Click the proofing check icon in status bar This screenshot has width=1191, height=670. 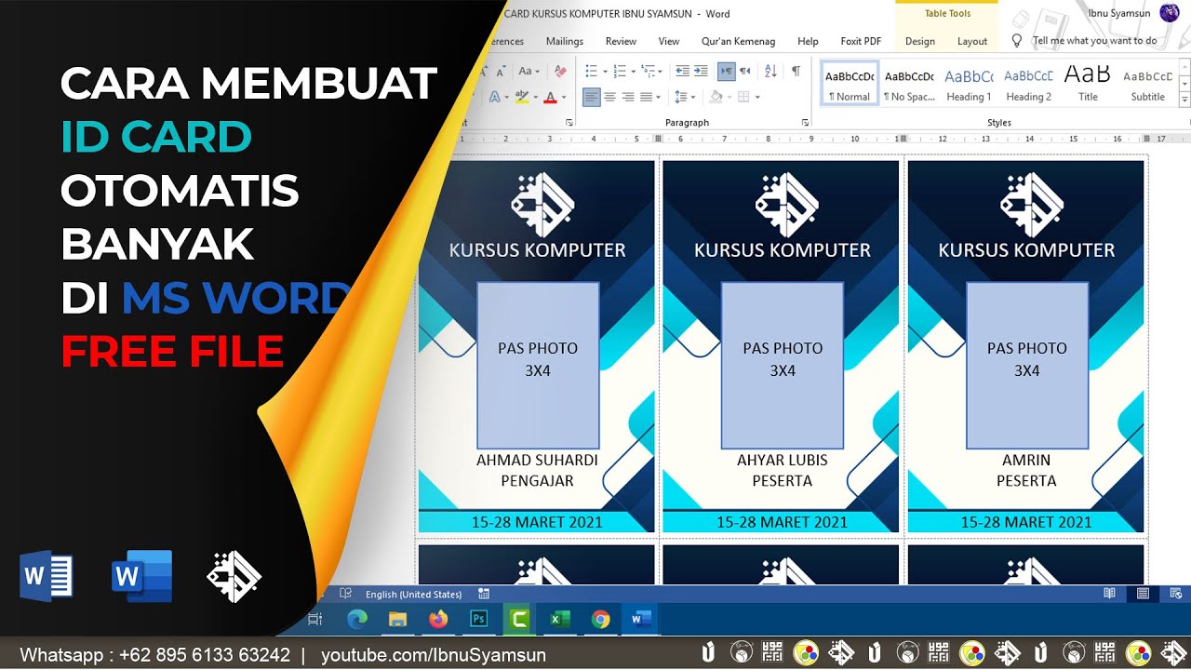(345, 594)
